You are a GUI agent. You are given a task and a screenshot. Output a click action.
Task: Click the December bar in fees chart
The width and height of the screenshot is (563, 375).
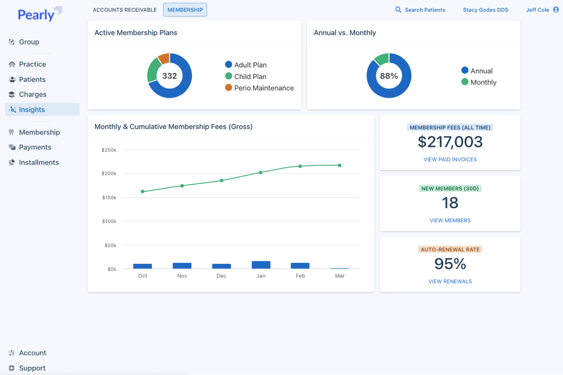(221, 266)
